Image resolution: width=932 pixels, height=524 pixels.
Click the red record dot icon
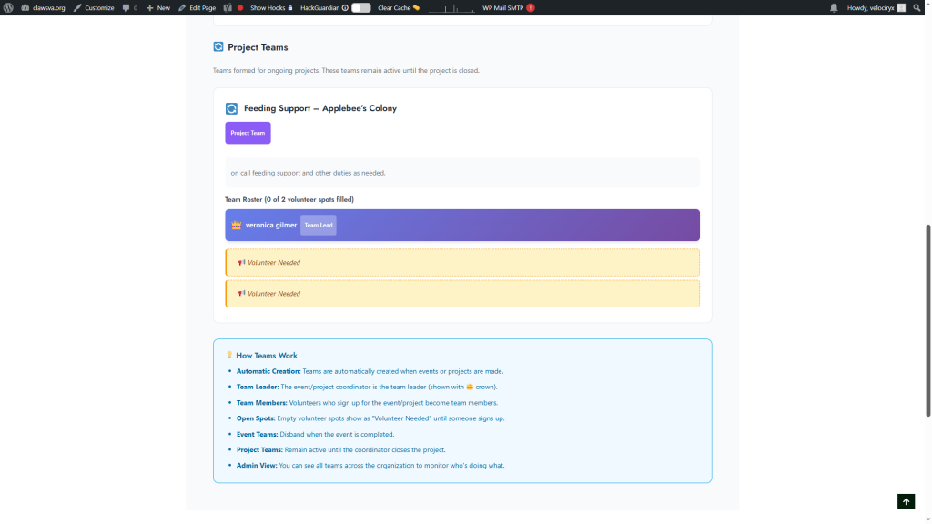click(240, 7)
